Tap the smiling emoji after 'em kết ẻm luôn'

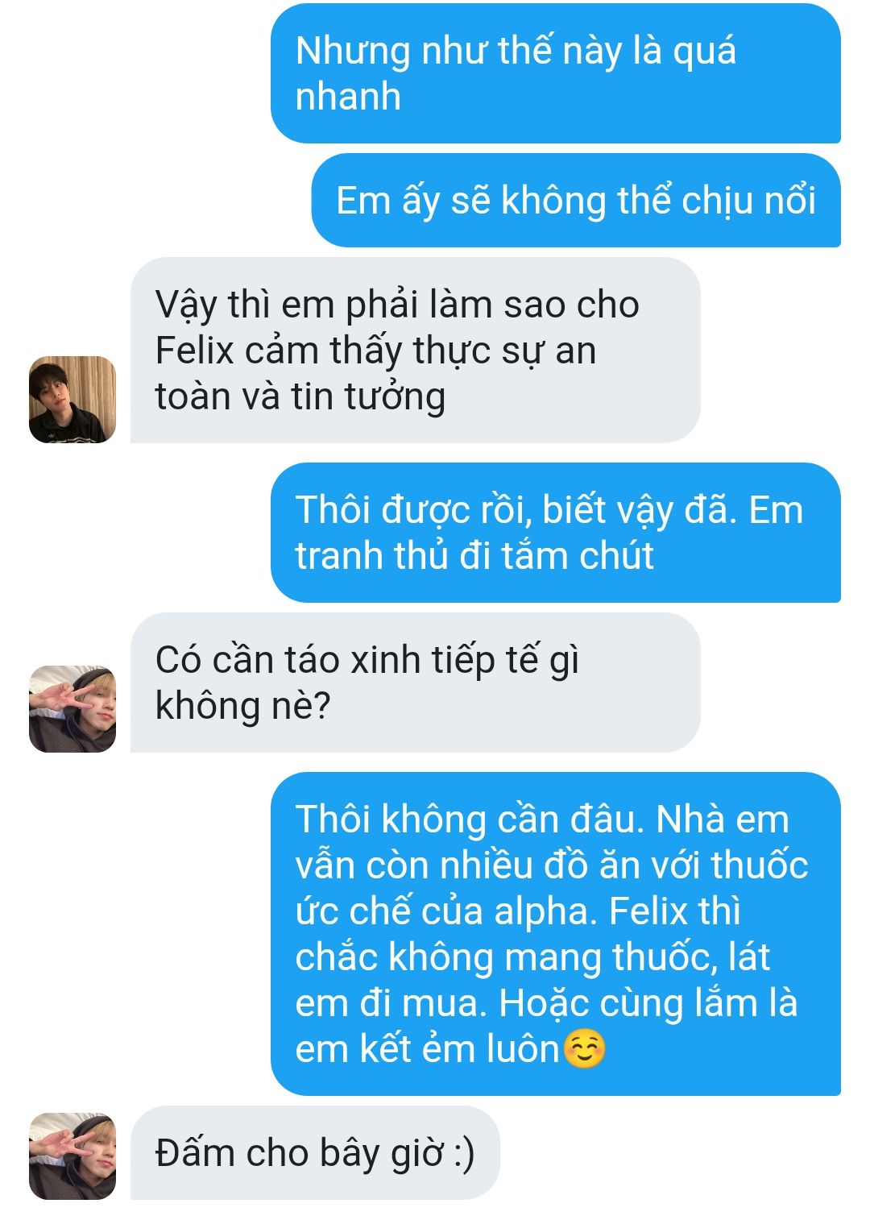pyautogui.click(x=584, y=1049)
